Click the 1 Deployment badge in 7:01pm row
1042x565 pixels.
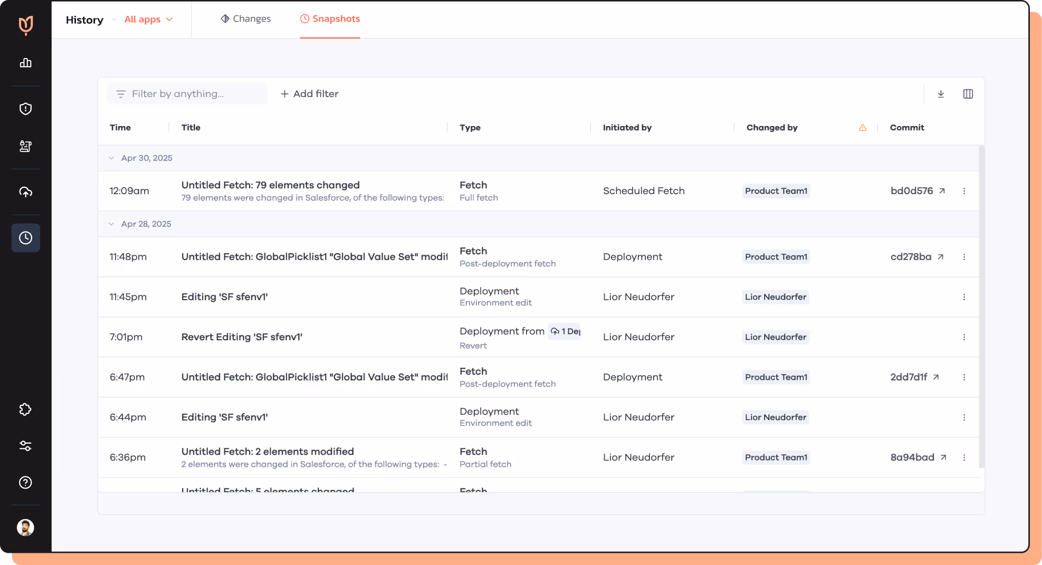[565, 331]
